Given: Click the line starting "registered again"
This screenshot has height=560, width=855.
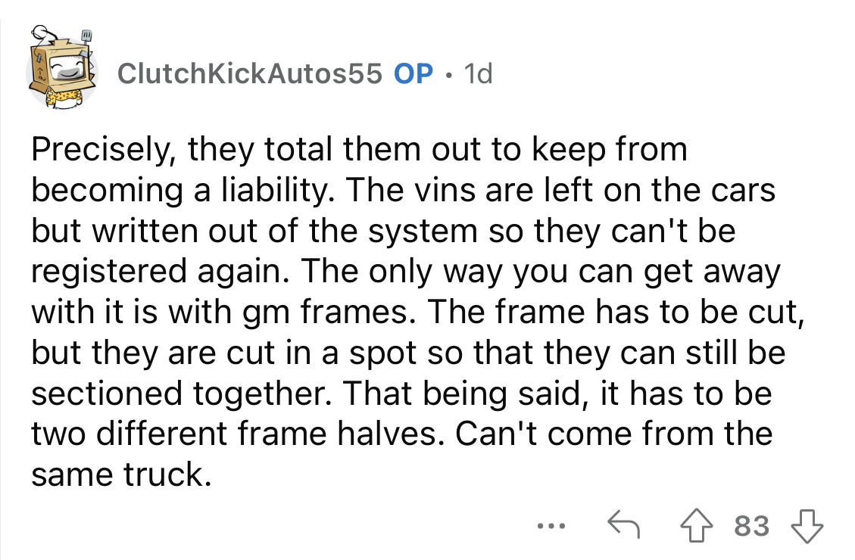Looking at the screenshot, I should click(406, 272).
